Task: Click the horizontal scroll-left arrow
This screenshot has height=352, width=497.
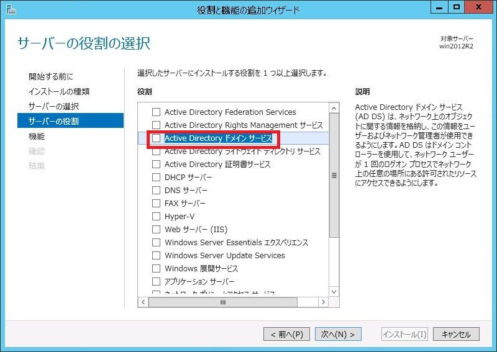Action: tap(144, 302)
